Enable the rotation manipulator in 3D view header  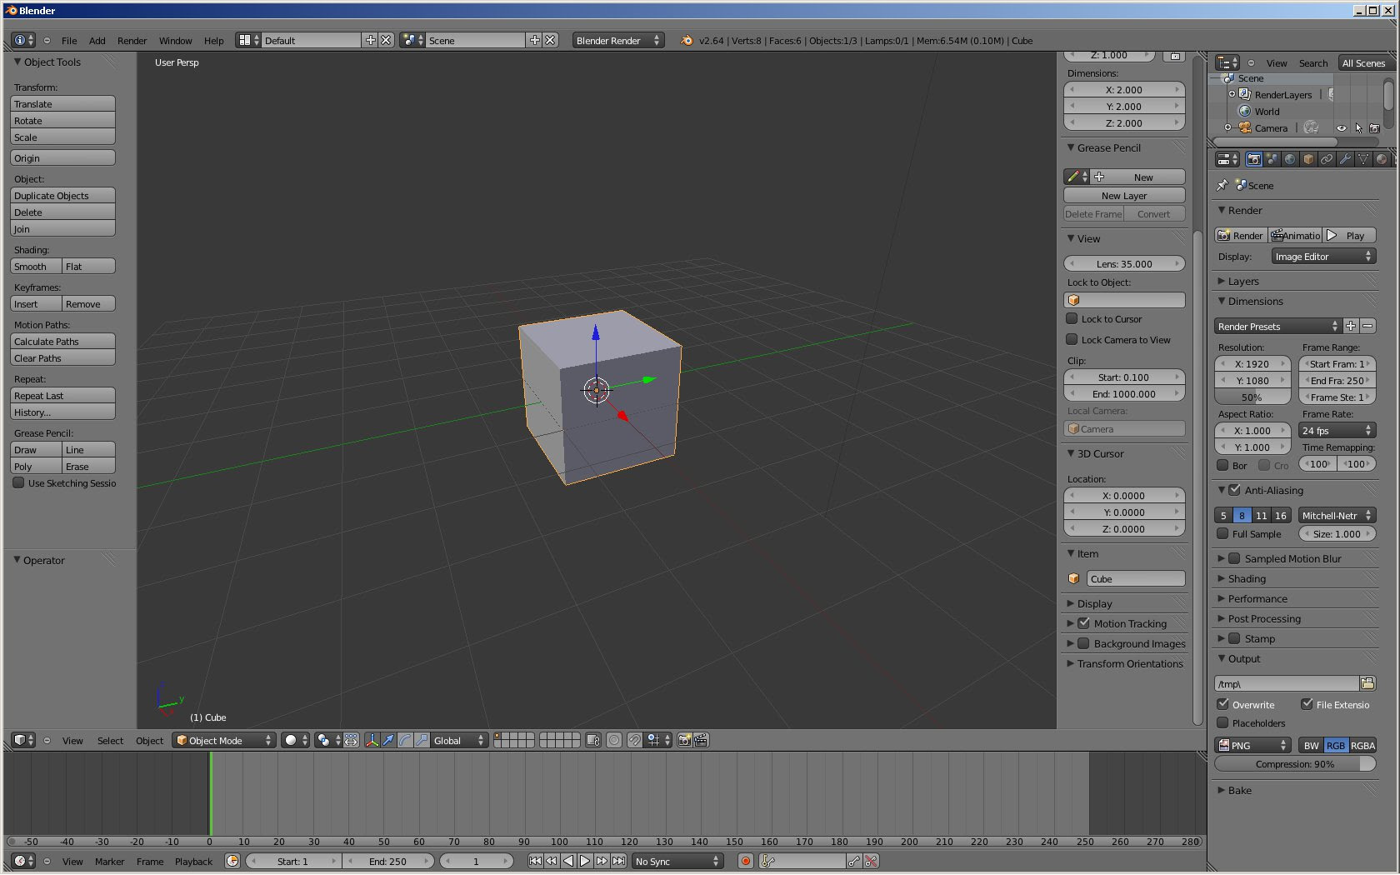(405, 740)
